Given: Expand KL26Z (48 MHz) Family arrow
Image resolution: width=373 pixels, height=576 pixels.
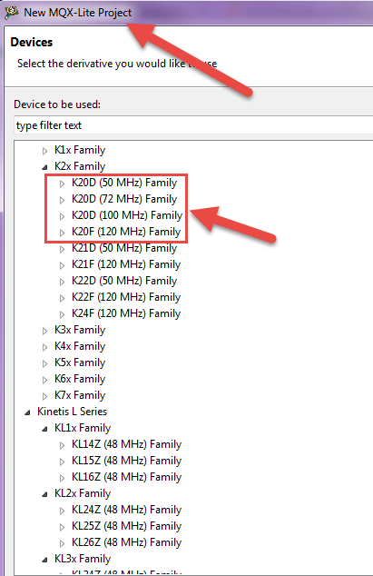Looking at the screenshot, I should coord(62,543).
